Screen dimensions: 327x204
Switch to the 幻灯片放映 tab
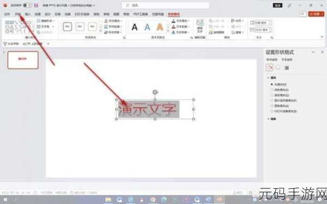pyautogui.click(x=82, y=14)
